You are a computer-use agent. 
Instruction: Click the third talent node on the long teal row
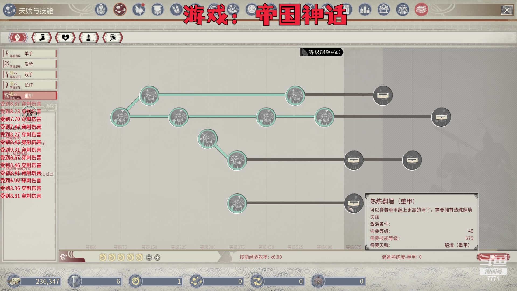[266, 117]
